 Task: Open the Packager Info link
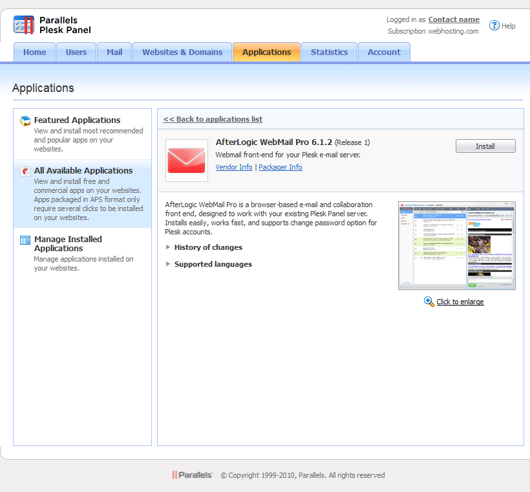(x=281, y=167)
